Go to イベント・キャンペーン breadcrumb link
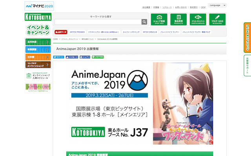Screen dimensions: 251x156 tap(70, 39)
